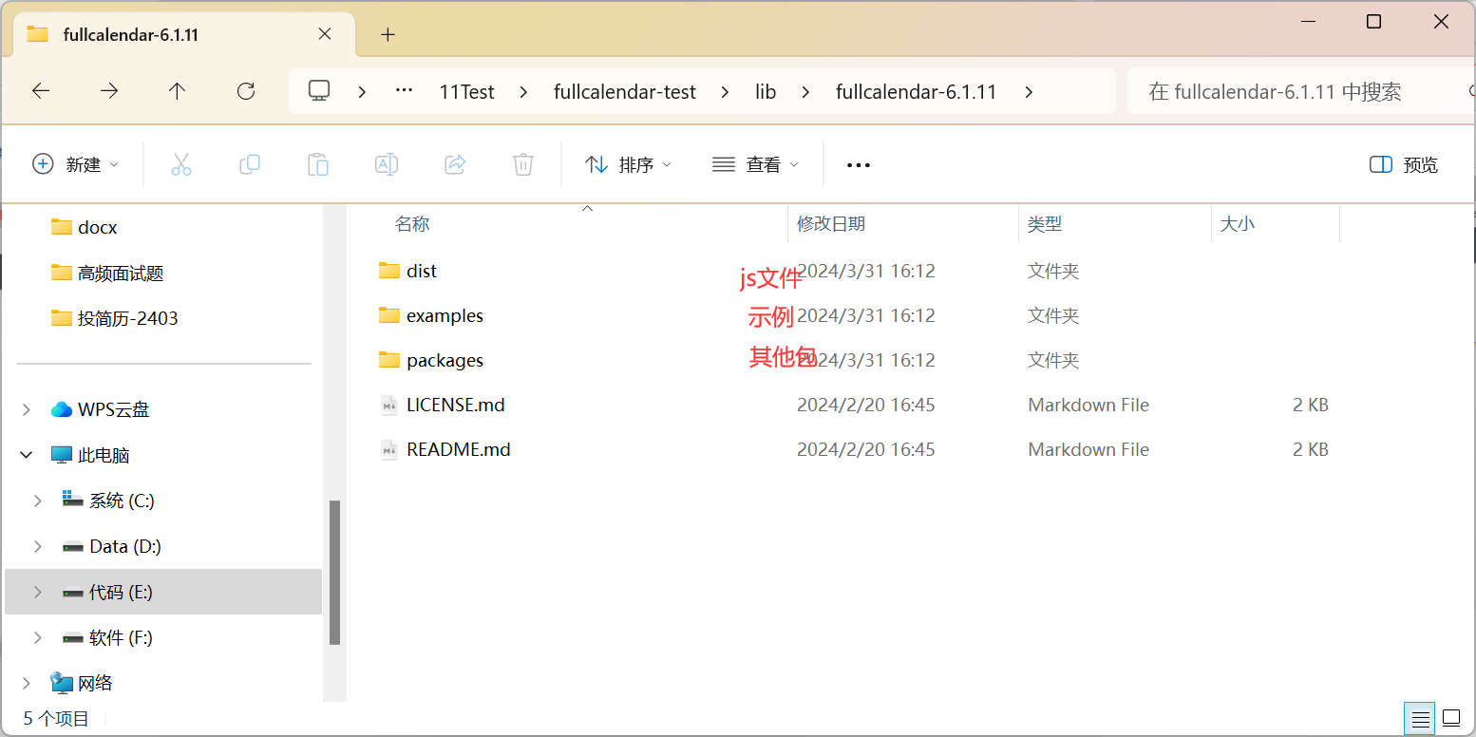The image size is (1476, 737).
Task: Navigate to 11Test in the address bar
Action: pos(466,92)
